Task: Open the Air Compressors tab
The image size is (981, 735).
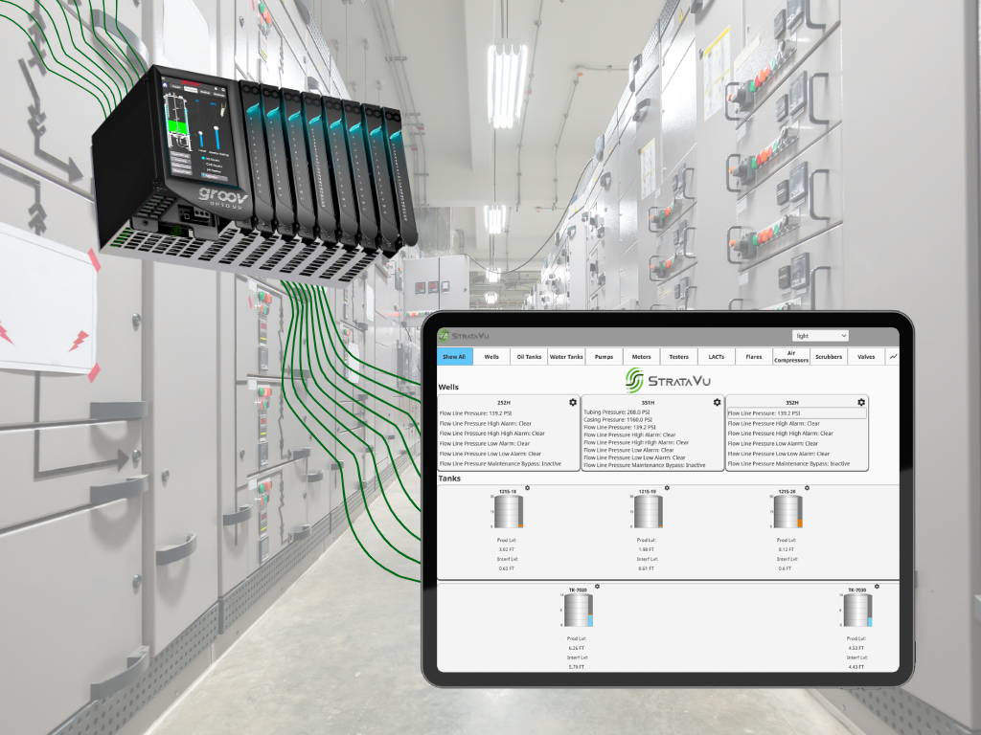Action: (x=791, y=356)
